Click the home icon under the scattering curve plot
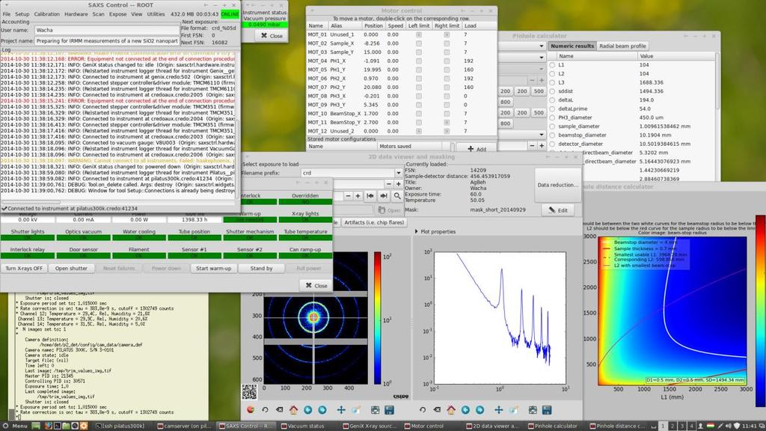 451,410
